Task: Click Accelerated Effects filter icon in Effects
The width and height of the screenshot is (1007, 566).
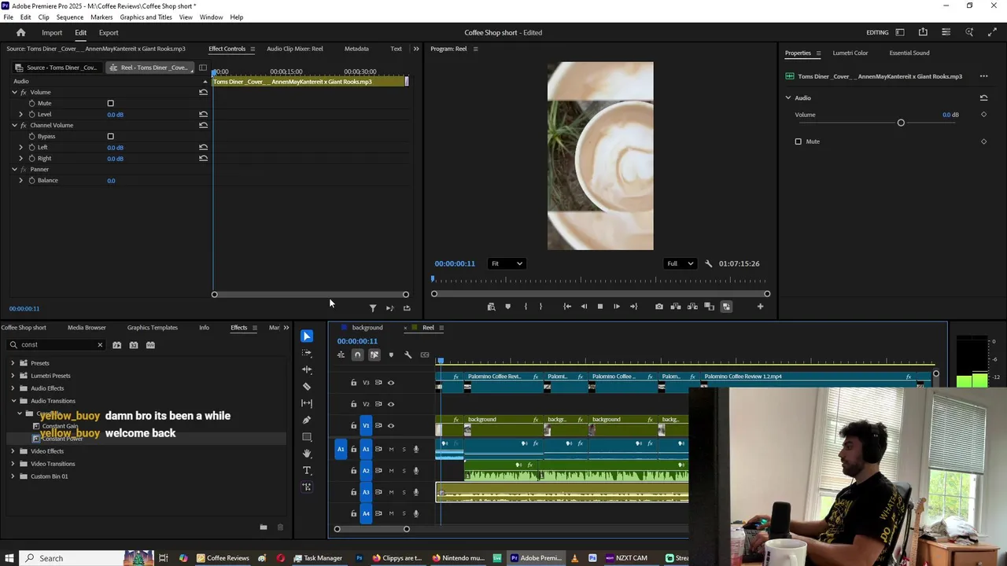Action: 116,345
